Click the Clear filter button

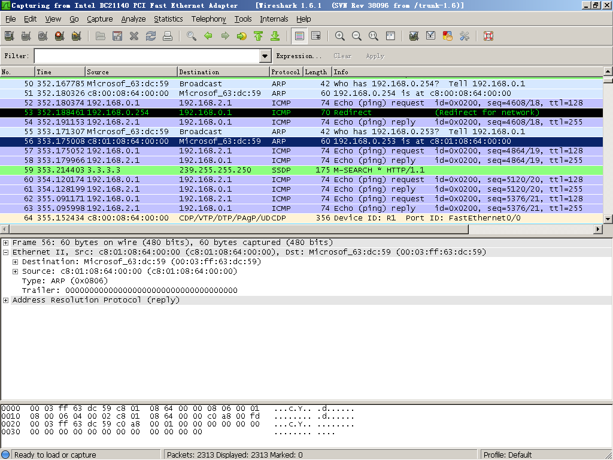342,56
